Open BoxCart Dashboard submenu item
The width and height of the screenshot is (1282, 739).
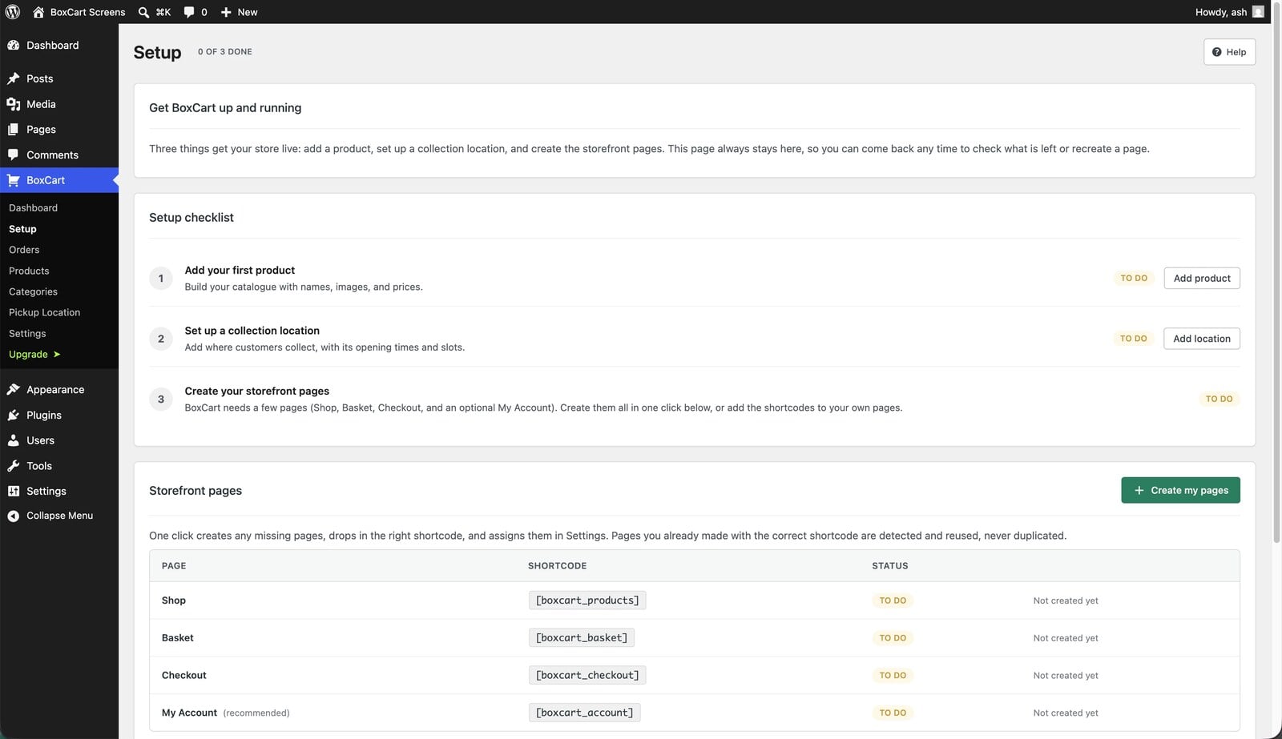(33, 208)
